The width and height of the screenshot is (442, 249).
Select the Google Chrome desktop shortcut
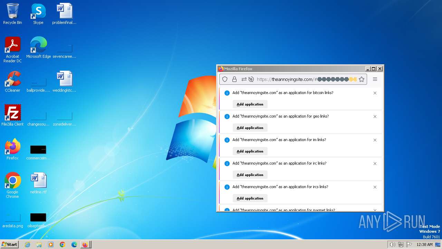[12, 185]
